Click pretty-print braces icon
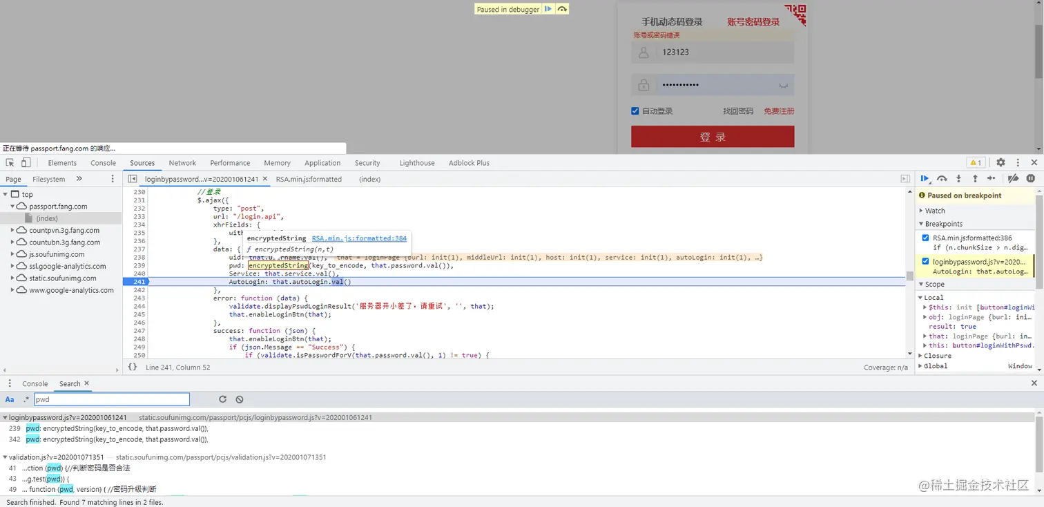Image resolution: width=1044 pixels, height=507 pixels. 133,367
